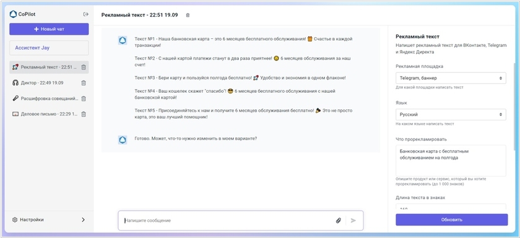Open the Деловое письмо chat
The width and height of the screenshot is (520, 238).
tap(45, 114)
